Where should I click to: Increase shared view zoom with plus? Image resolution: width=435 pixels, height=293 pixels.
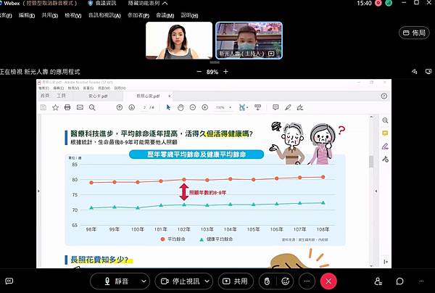coord(225,72)
